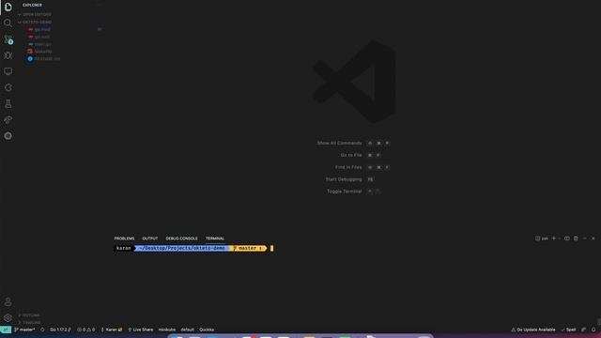Click the remote window indicator in status bar
Screen dimensions: 601x338
pos(6,330)
